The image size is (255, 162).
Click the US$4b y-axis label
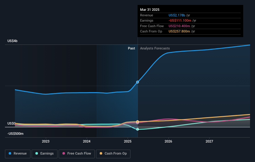pyautogui.click(x=12, y=41)
